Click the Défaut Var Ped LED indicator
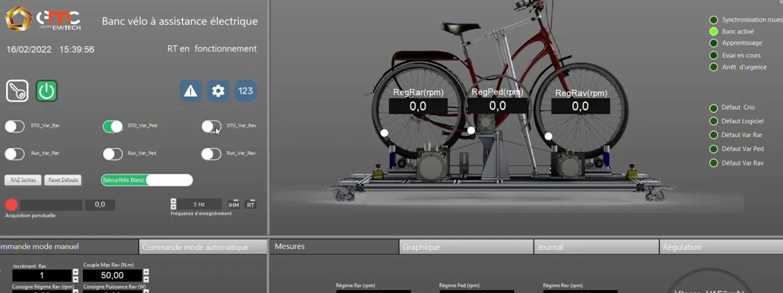The width and height of the screenshot is (783, 293). [713, 149]
